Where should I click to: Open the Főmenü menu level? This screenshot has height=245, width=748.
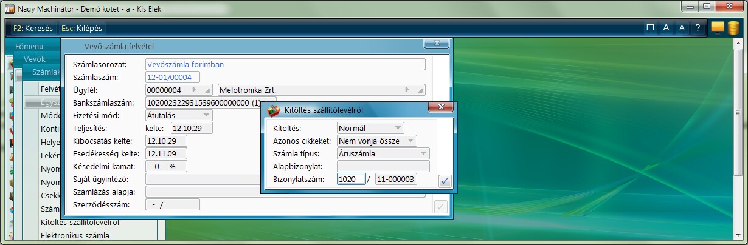click(29, 46)
